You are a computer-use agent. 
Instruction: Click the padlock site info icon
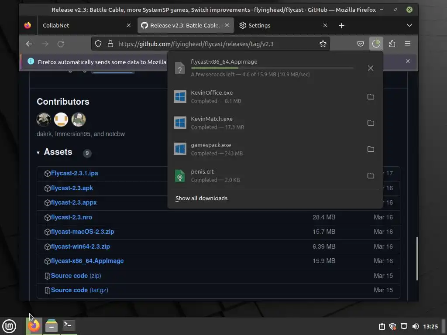coord(110,44)
